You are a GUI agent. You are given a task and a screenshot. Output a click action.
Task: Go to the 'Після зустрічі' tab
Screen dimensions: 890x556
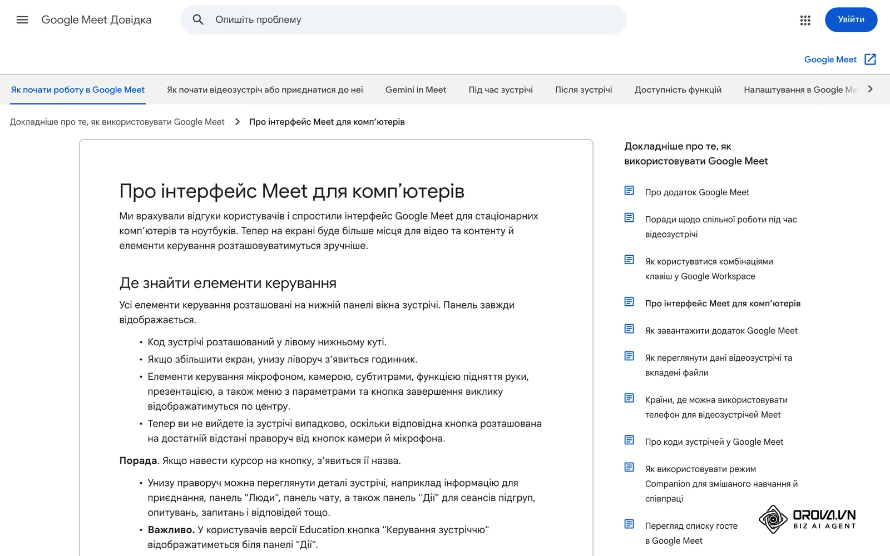584,90
